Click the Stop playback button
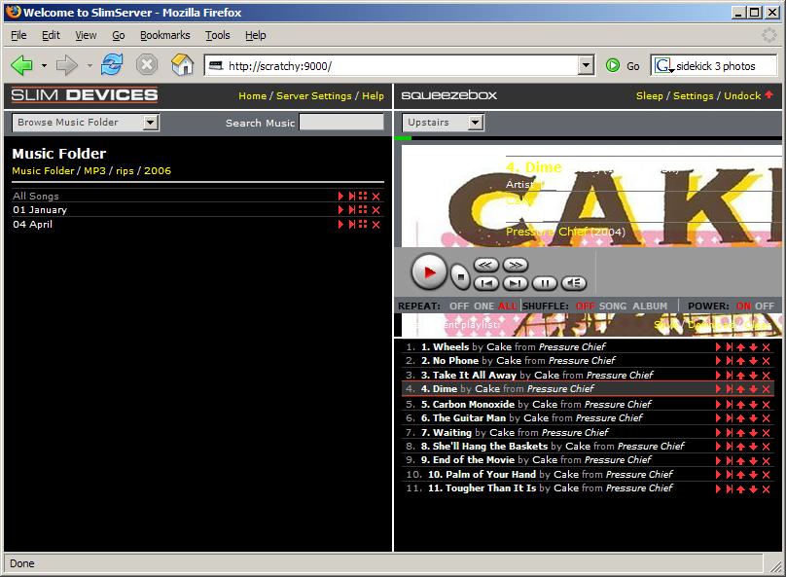The image size is (786, 577). pos(460,278)
